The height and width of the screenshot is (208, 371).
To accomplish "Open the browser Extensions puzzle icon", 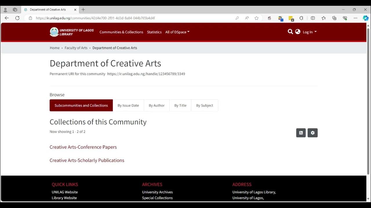I will click(301, 18).
